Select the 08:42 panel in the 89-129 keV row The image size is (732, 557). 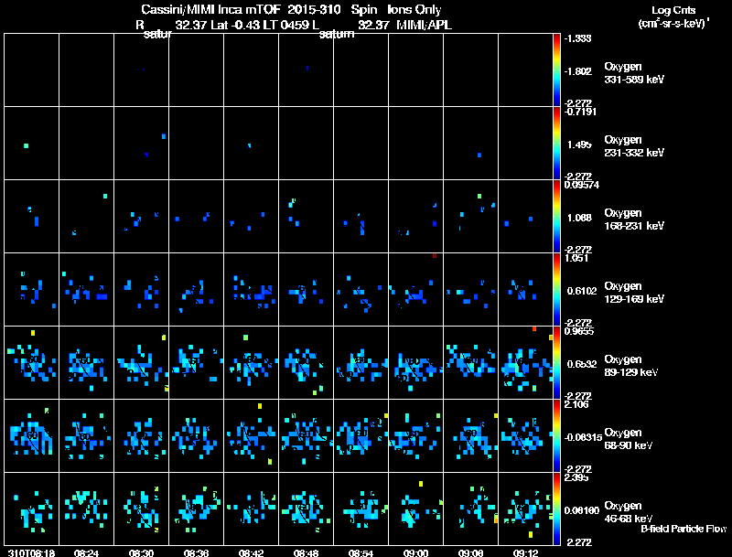251,362
